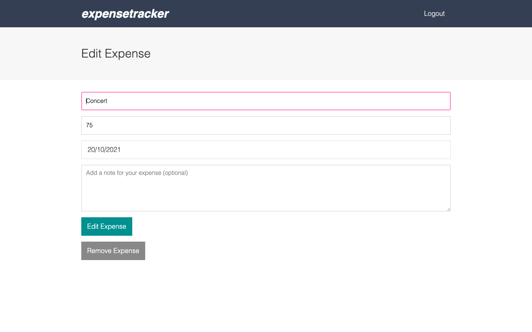Image resolution: width=532 pixels, height=332 pixels.
Task: Select the expense name field containing Concert
Action: [266, 101]
